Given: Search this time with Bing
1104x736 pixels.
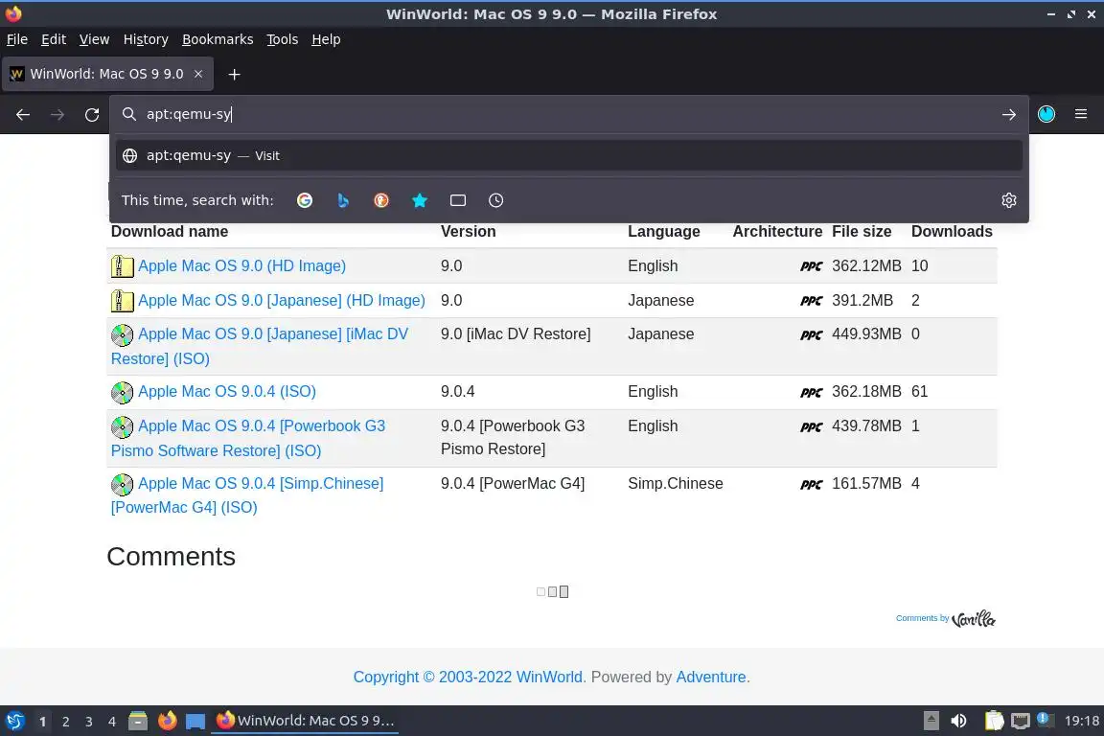Looking at the screenshot, I should pyautogui.click(x=343, y=200).
